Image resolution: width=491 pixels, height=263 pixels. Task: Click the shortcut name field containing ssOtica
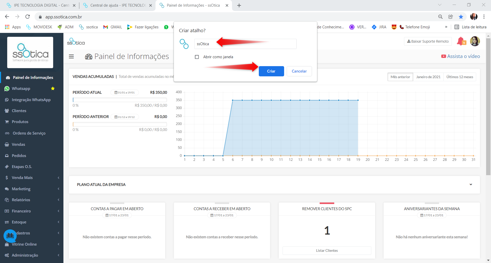[x=245, y=44]
